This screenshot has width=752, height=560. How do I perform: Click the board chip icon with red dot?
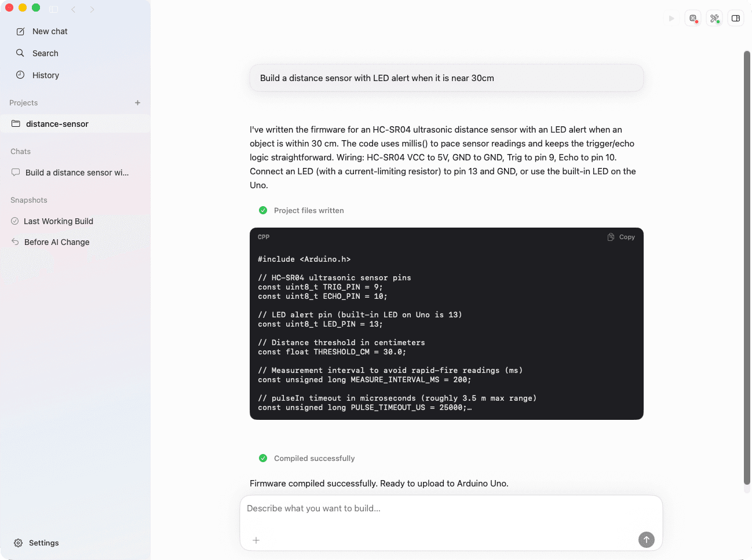point(693,19)
